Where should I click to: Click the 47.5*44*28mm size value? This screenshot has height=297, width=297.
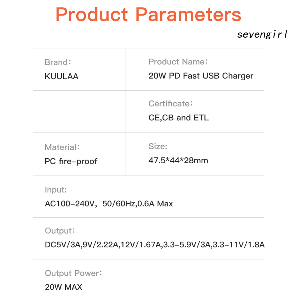(x=178, y=160)
